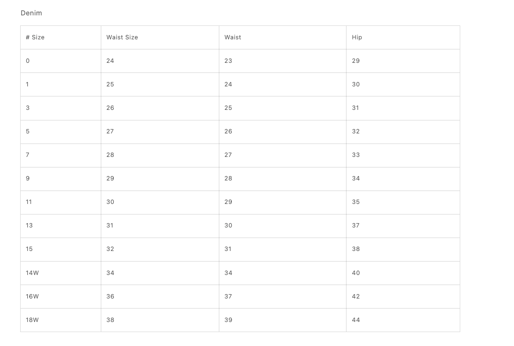Select the 18W size cell
The image size is (514, 346).
(x=32, y=320)
